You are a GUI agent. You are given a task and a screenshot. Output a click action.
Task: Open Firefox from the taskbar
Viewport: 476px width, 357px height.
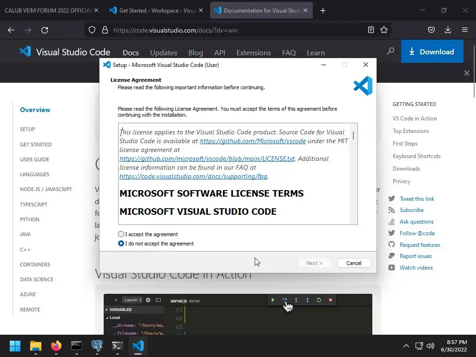[x=56, y=346]
